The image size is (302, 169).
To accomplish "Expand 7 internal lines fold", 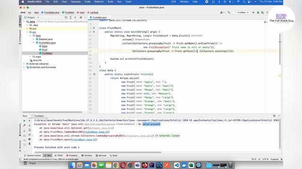I will (167, 136).
